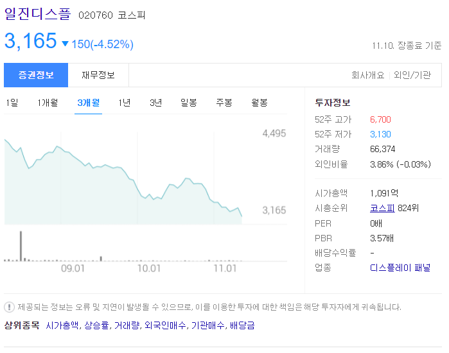Screen dimensions: 449x353
Task: Click the 코스피 market rank link
Action: coord(382,208)
